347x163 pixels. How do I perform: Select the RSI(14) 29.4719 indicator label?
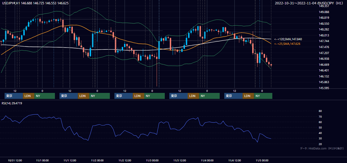click(12, 103)
